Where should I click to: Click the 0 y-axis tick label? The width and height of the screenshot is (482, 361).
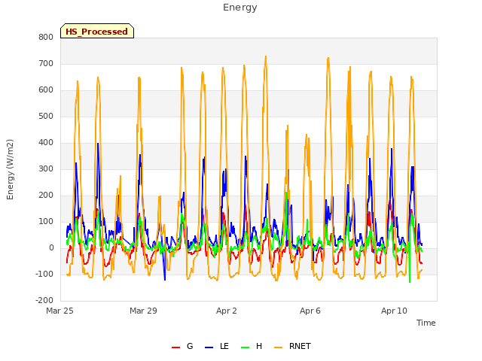(x=51, y=248)
